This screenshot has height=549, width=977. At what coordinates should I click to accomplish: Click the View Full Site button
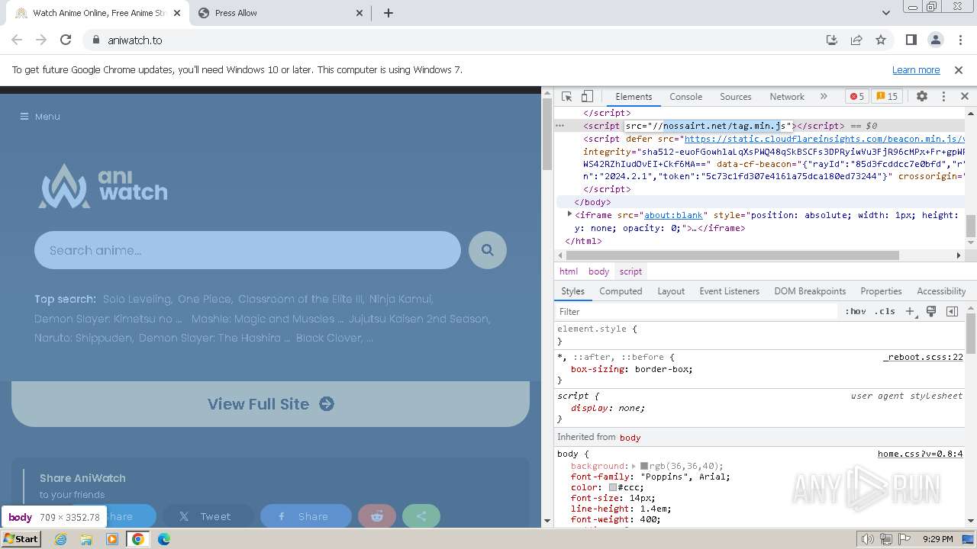pyautogui.click(x=270, y=404)
